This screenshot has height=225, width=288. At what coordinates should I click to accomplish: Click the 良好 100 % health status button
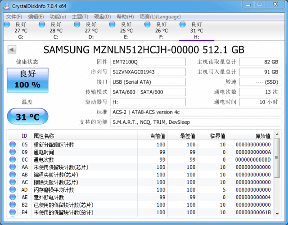[27, 80]
